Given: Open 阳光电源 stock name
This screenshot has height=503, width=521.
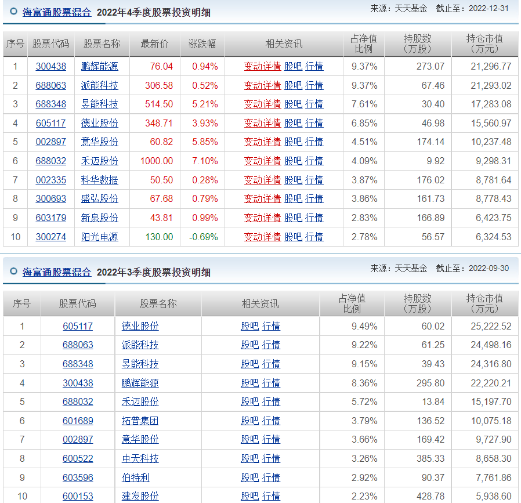Looking at the screenshot, I should point(100,237).
